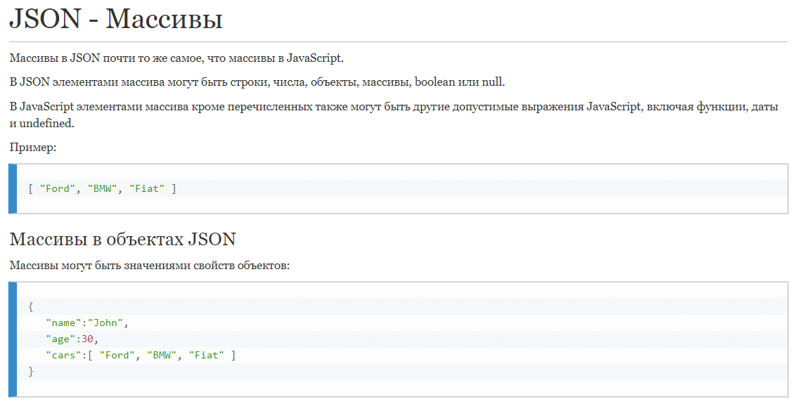
Task: Click the blue bar of the first code block
Action: pos(13,188)
